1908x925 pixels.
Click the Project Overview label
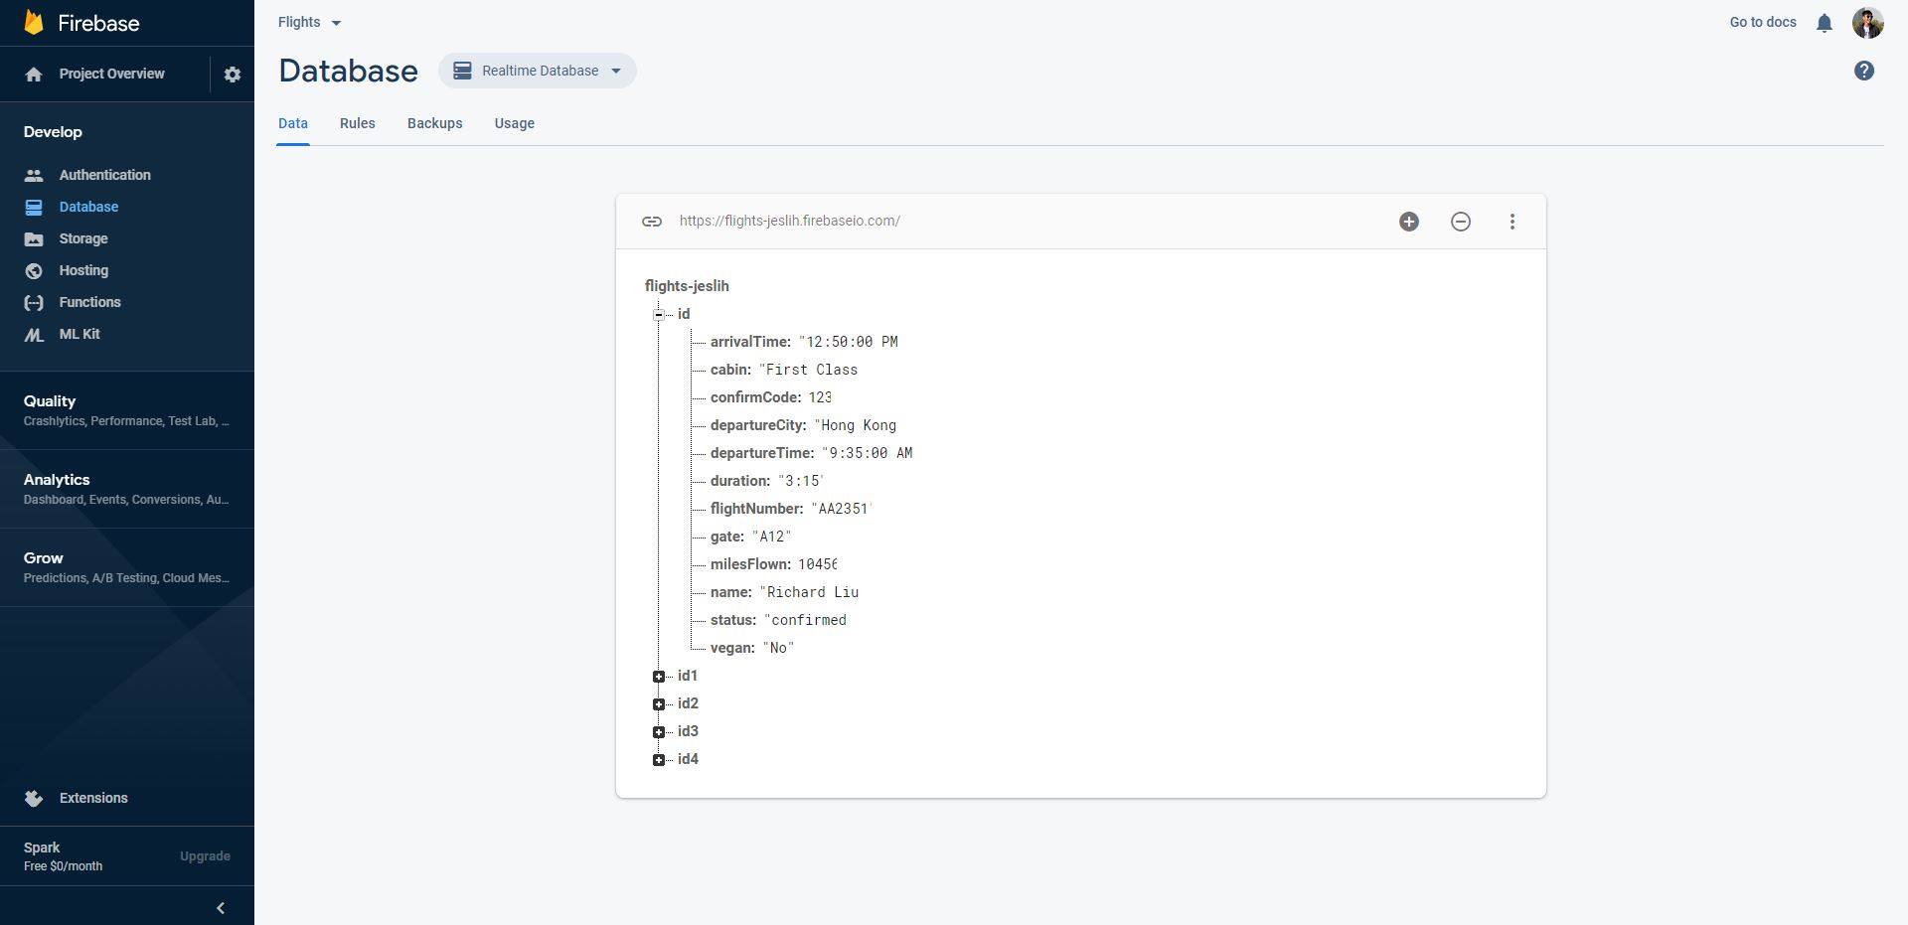click(111, 74)
